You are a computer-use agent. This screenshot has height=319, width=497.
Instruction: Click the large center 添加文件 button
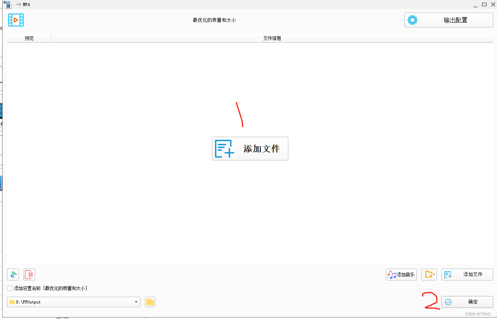pyautogui.click(x=250, y=149)
